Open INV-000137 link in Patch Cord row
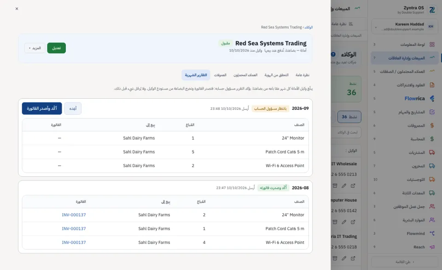Image resolution: width=442 pixels, height=270 pixels. 74,229
